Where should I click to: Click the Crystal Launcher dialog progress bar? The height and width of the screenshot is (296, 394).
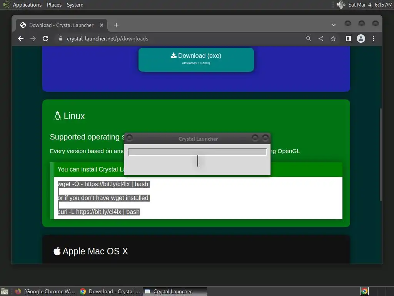coord(197,152)
